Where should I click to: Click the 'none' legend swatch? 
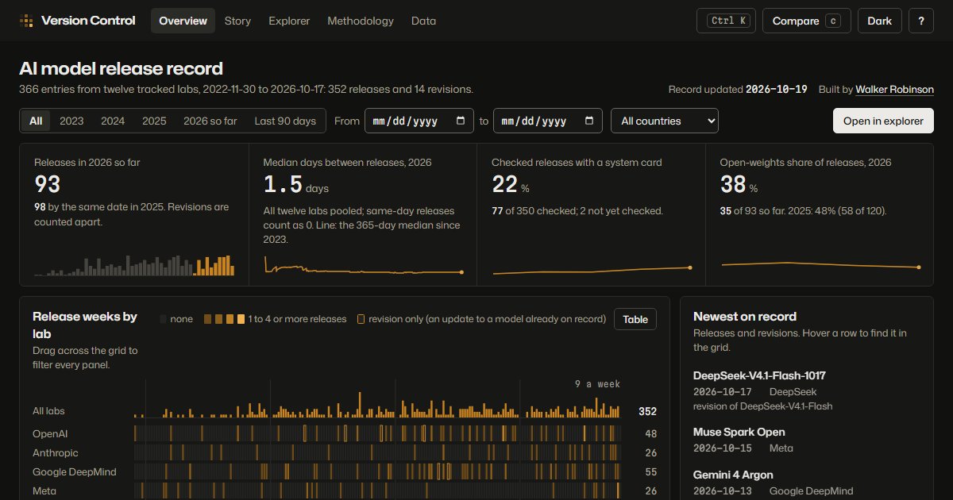click(x=163, y=319)
